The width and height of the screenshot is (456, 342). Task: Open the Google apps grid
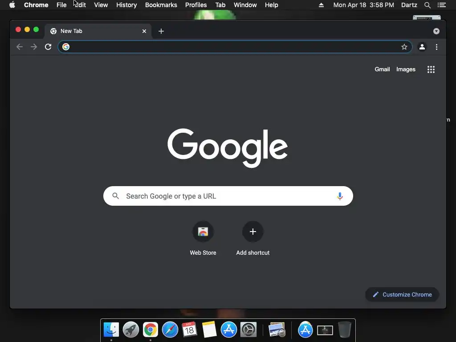tap(431, 69)
